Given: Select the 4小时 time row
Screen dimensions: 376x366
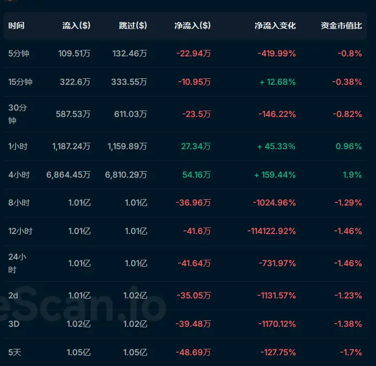Looking at the screenshot, I should pos(186,175).
